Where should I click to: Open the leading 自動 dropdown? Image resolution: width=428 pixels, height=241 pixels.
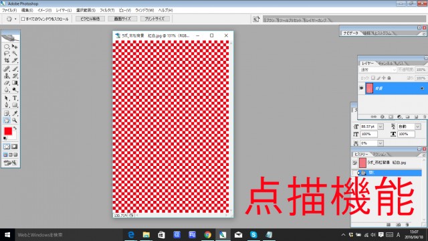point(417,127)
